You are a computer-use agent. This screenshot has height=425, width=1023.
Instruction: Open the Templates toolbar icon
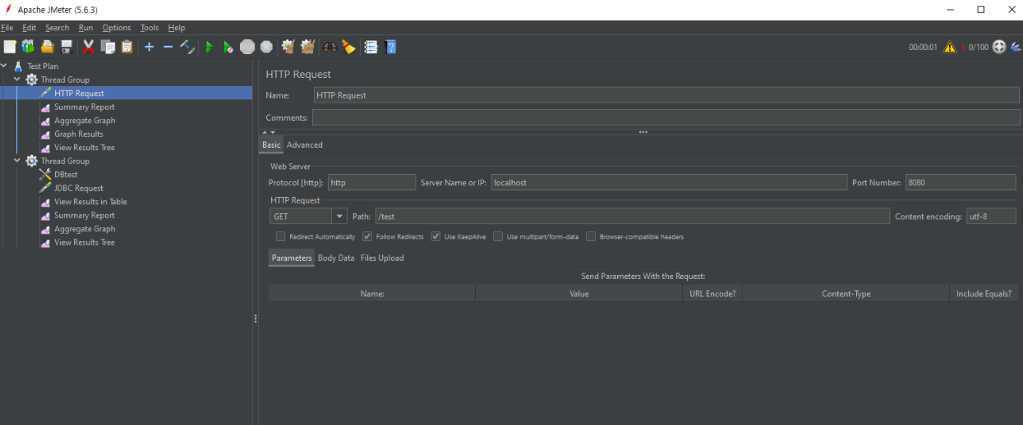click(x=29, y=47)
